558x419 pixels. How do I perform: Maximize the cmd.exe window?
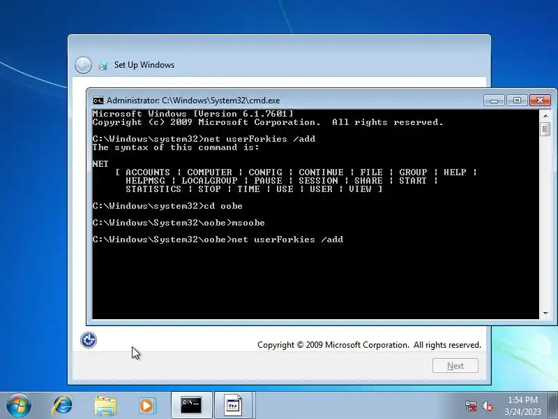pos(517,101)
